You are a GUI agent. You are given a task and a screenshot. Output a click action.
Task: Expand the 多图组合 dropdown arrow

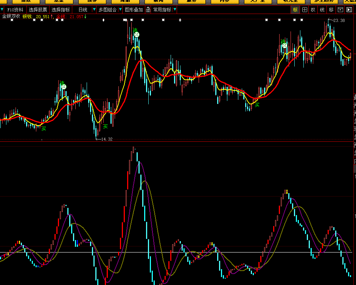[120, 9]
